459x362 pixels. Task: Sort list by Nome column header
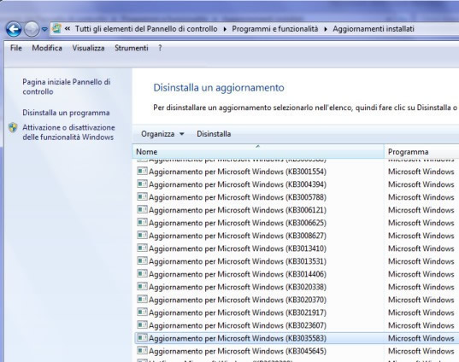(258, 151)
